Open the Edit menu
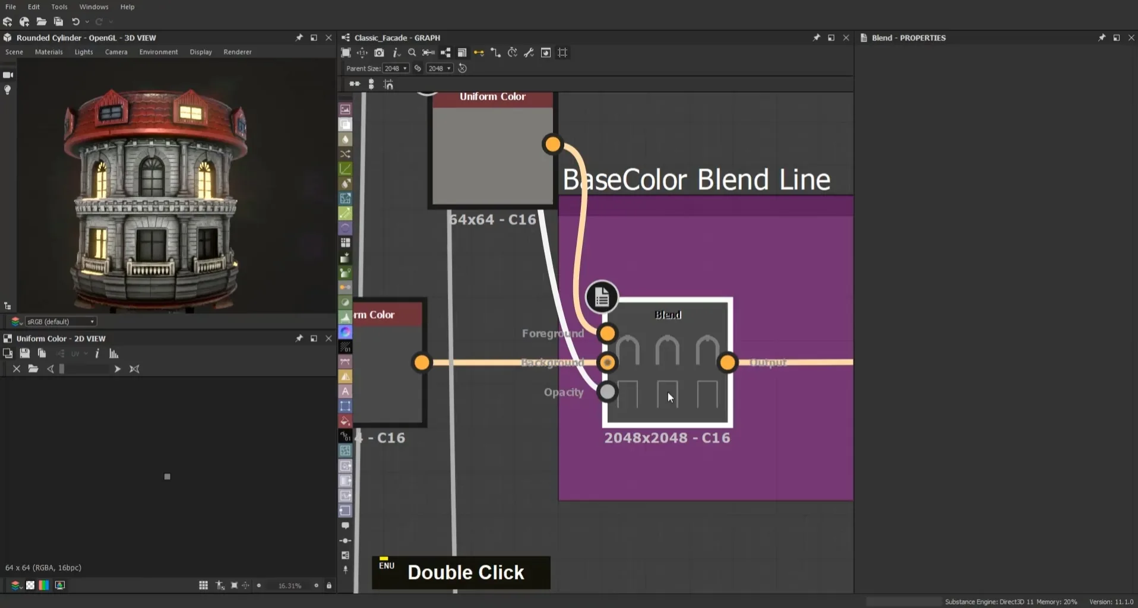1138x608 pixels. 34,7
